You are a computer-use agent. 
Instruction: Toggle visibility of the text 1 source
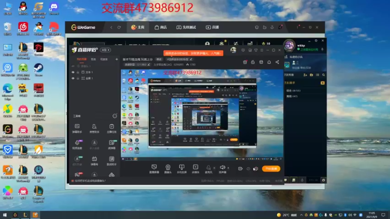[73, 72]
